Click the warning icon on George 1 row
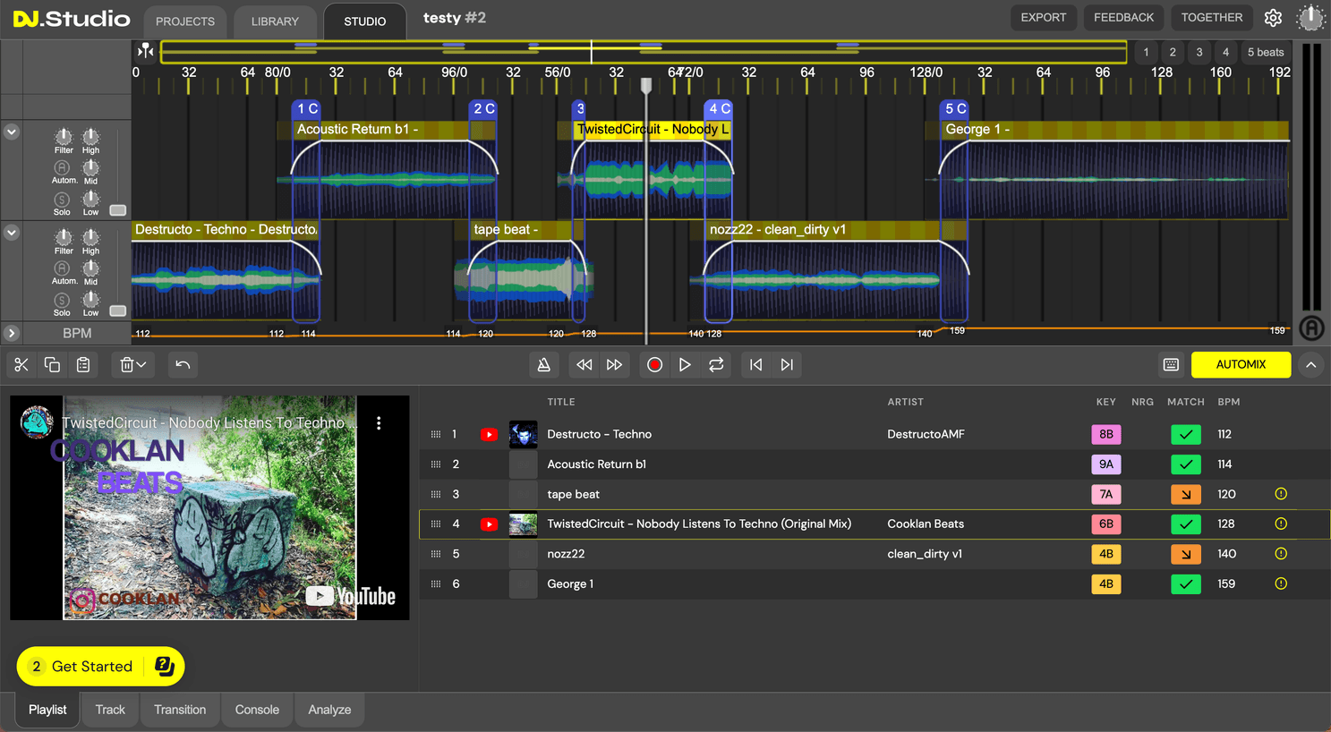Screen dimensions: 1331x732 click(1281, 583)
